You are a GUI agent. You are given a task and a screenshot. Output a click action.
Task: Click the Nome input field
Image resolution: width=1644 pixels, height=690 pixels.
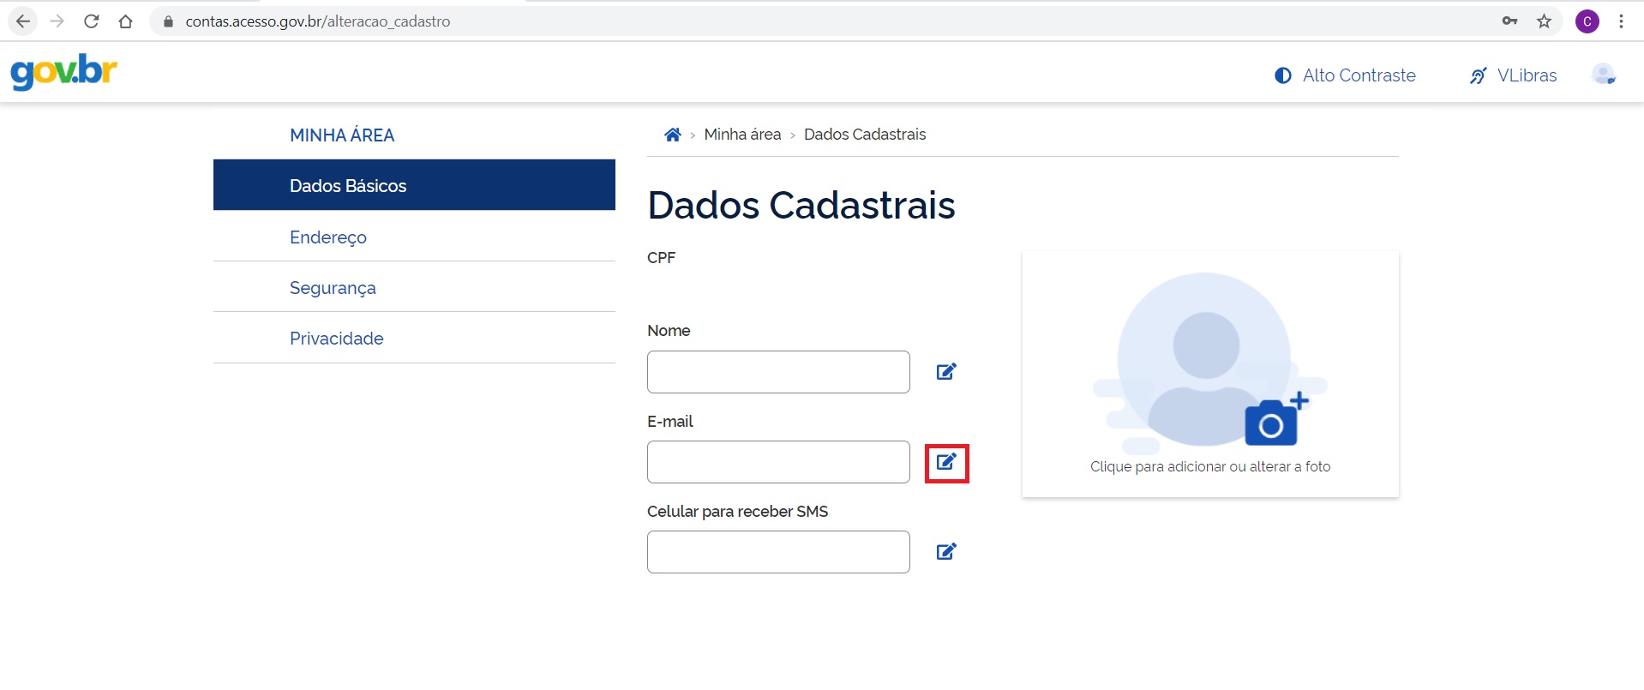(778, 372)
